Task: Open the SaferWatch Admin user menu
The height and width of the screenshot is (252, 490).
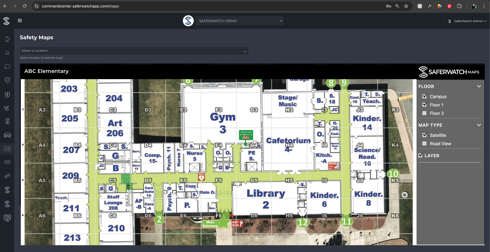Action: (467, 21)
